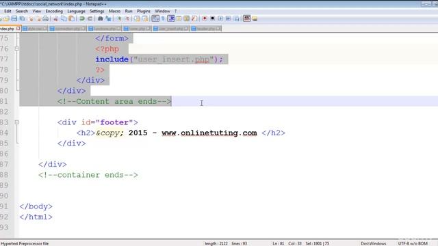Image resolution: width=438 pixels, height=246 pixels.
Task: Open the Search menu
Action: (22, 11)
